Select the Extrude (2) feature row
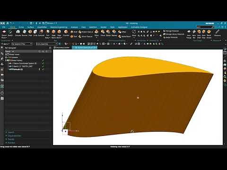The height and width of the screenshot is (170, 227). tap(16, 69)
